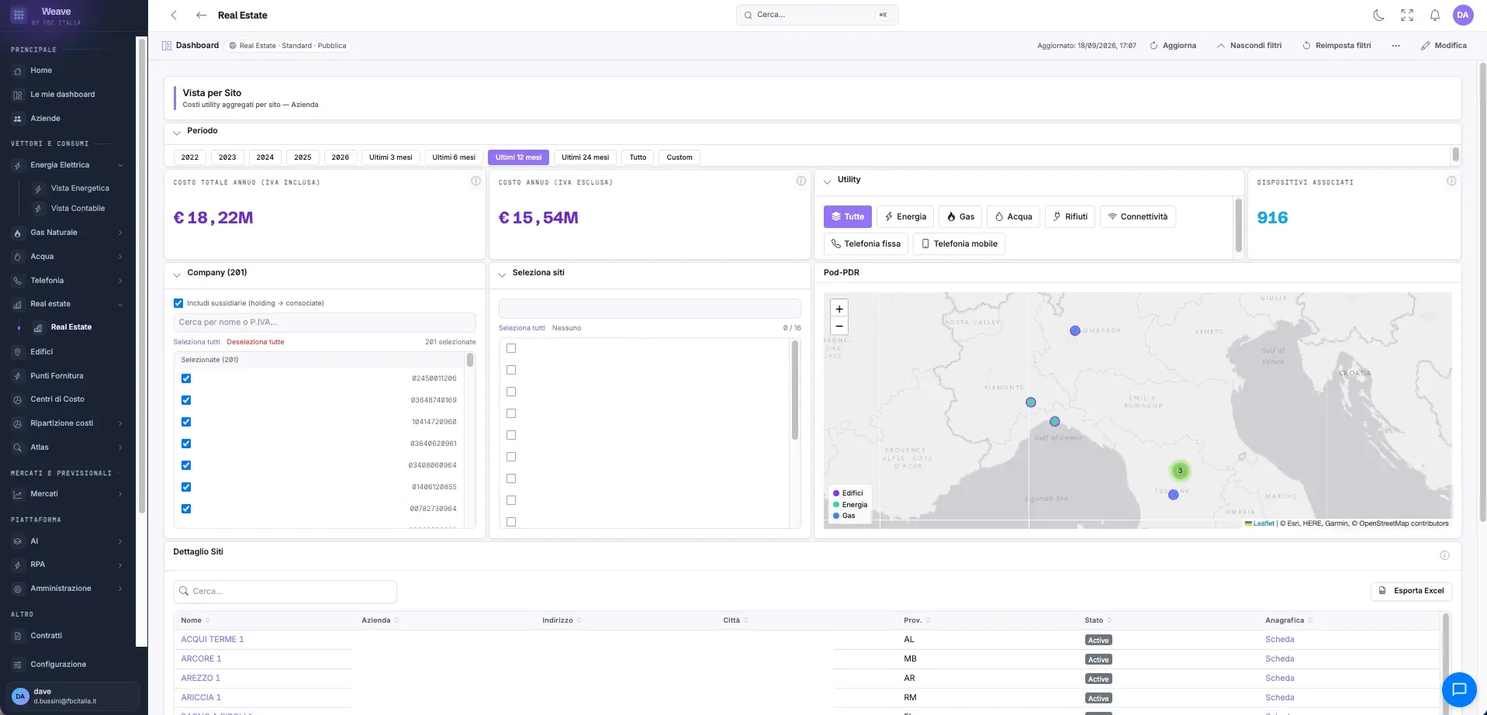Click Deseleziona tutte companies link
The height and width of the screenshot is (715, 1487).
(255, 342)
